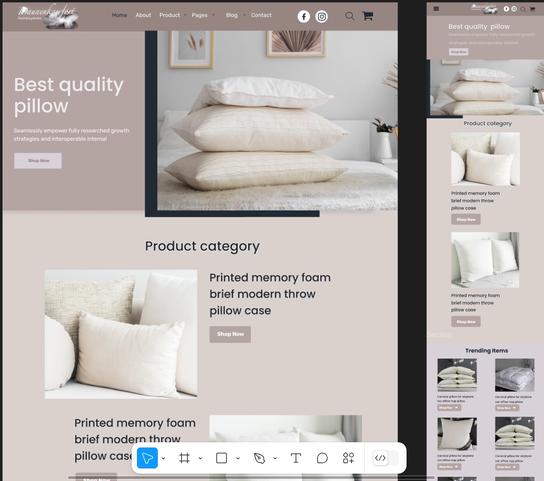Expand the Move tool options chevron
Image resolution: width=544 pixels, height=481 pixels.
pyautogui.click(x=164, y=458)
